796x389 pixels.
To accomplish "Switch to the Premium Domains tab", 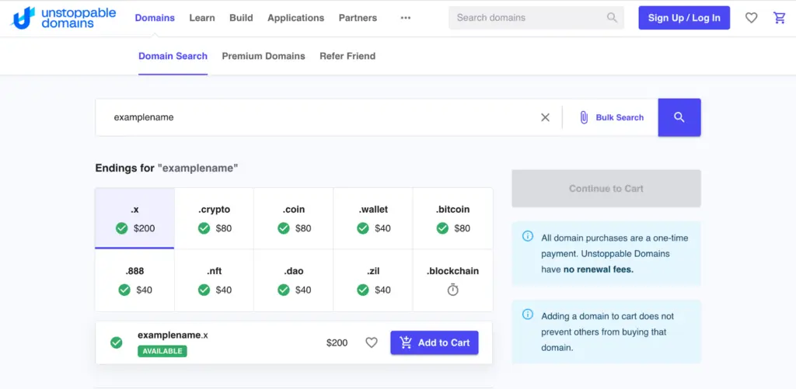I will tap(264, 56).
